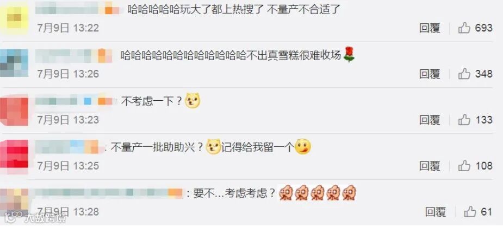Open the red avatar beside 不考虑一下
This screenshot has height=227, width=503.
14,111
